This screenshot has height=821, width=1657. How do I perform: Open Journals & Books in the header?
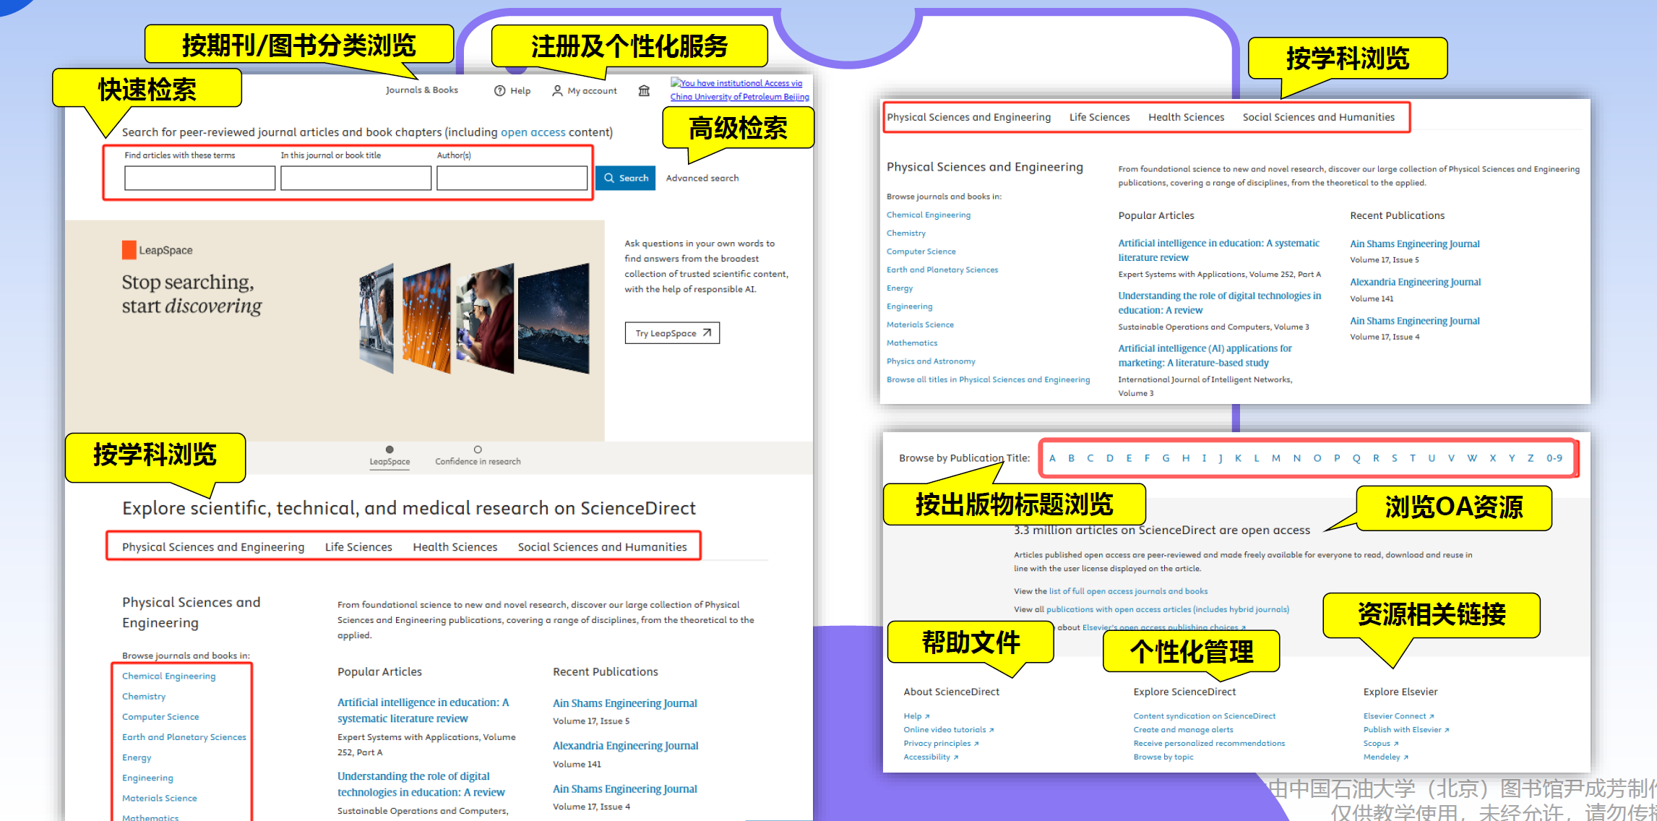click(422, 90)
